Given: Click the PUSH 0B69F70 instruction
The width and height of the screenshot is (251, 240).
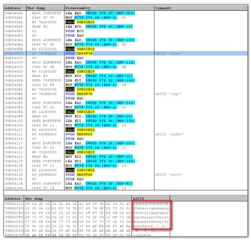Looking at the screenshot, I should (79, 94).
